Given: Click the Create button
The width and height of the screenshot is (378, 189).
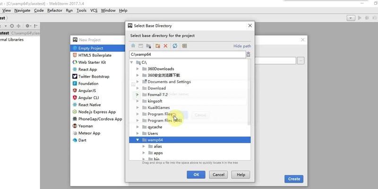Looking at the screenshot, I should point(294,179).
